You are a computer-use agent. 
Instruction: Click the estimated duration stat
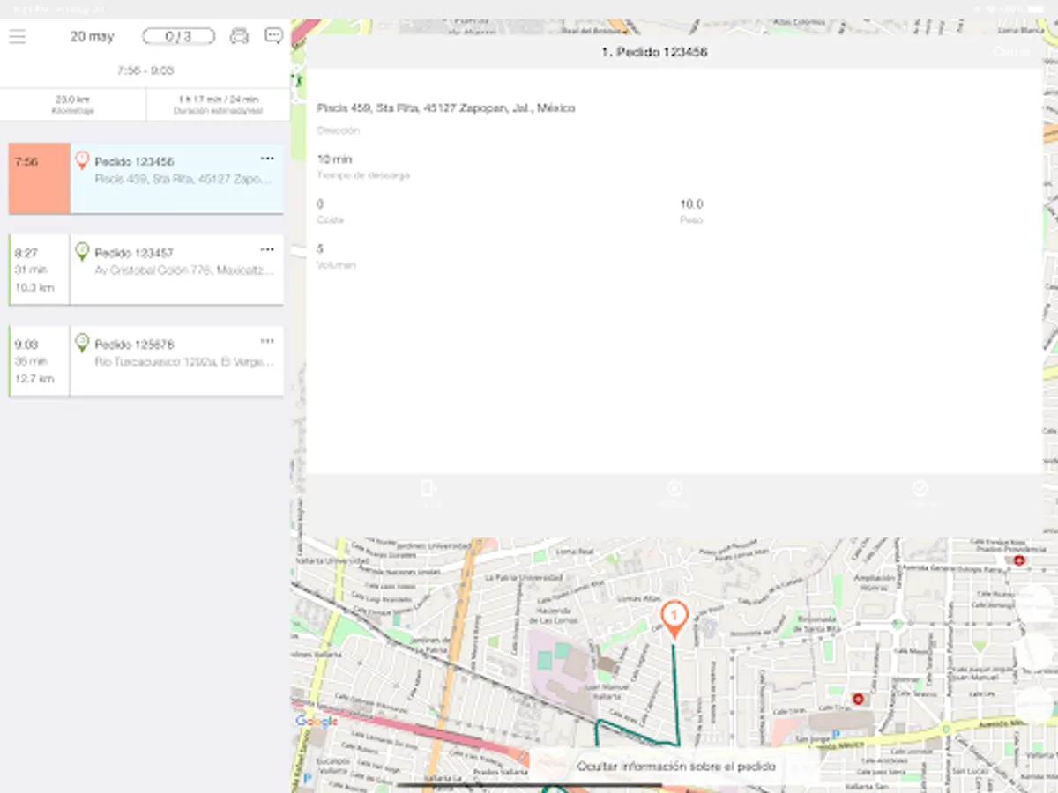219,105
